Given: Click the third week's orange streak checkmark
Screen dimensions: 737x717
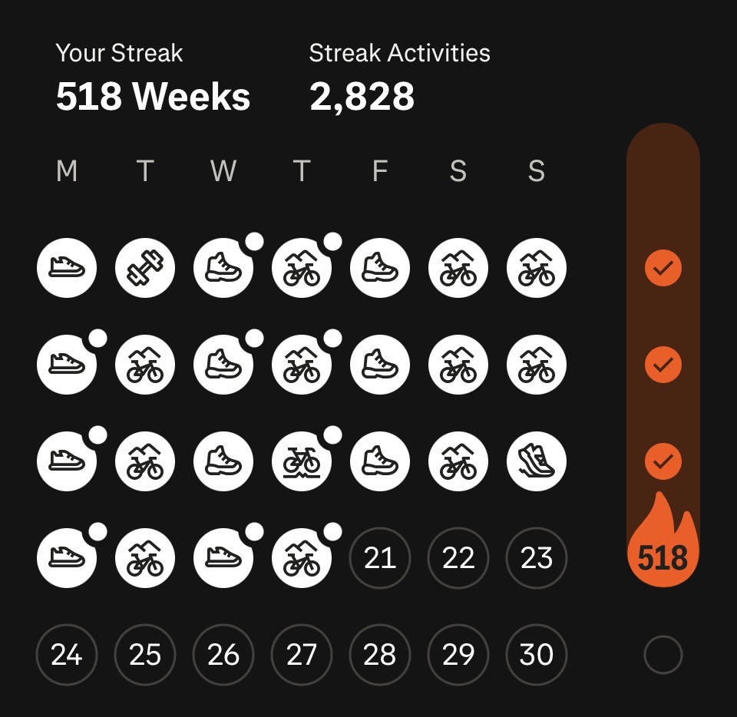Looking at the screenshot, I should (663, 462).
